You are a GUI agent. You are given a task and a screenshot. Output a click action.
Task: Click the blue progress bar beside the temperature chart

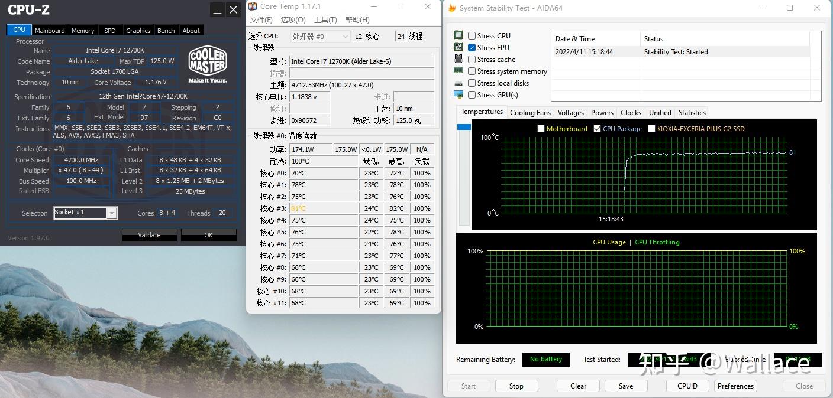(463, 126)
